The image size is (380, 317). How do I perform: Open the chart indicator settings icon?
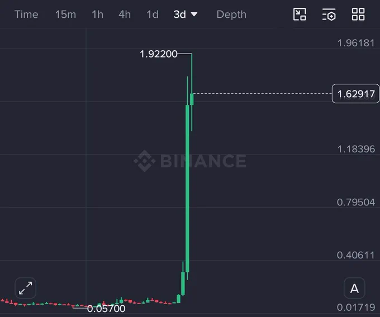[x=329, y=15]
